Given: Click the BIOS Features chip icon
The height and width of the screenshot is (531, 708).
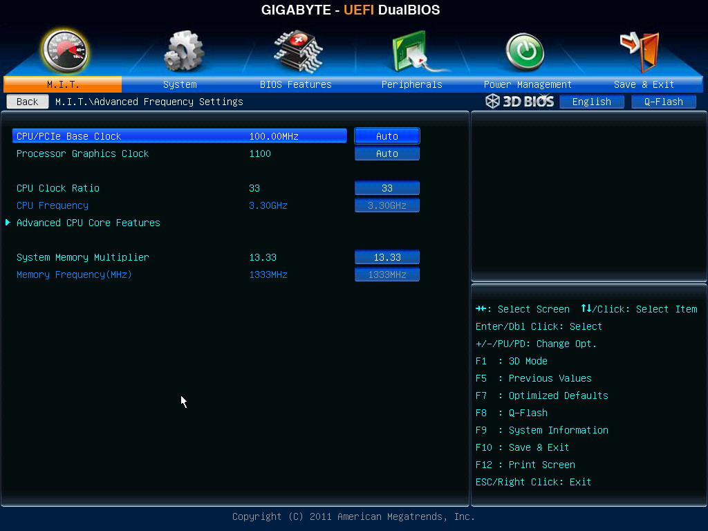Looking at the screenshot, I should 298,51.
